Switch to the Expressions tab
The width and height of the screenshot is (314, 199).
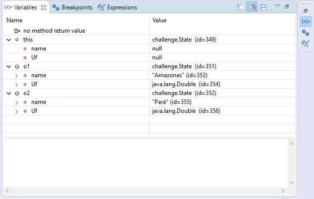117,7
